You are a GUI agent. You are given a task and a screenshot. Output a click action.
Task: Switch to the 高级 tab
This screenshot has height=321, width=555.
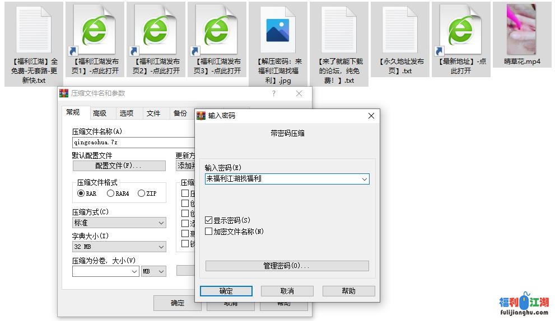point(100,114)
